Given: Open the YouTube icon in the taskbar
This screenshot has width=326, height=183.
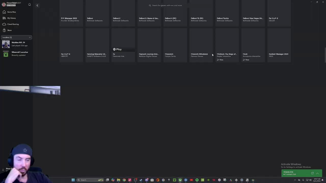Looking at the screenshot, I should click(x=191, y=180).
